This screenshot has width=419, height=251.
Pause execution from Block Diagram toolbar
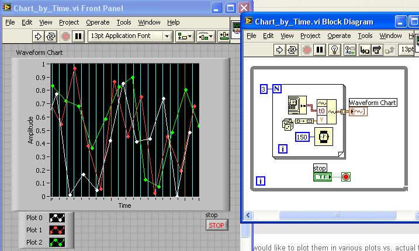pyautogui.click(x=320, y=50)
